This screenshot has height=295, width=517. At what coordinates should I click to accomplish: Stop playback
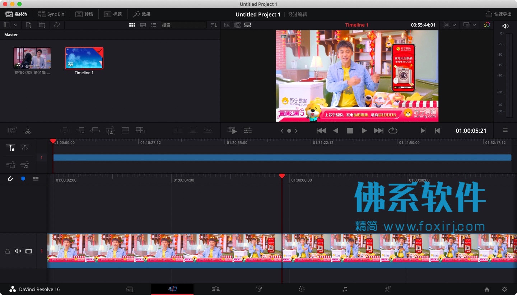point(350,131)
